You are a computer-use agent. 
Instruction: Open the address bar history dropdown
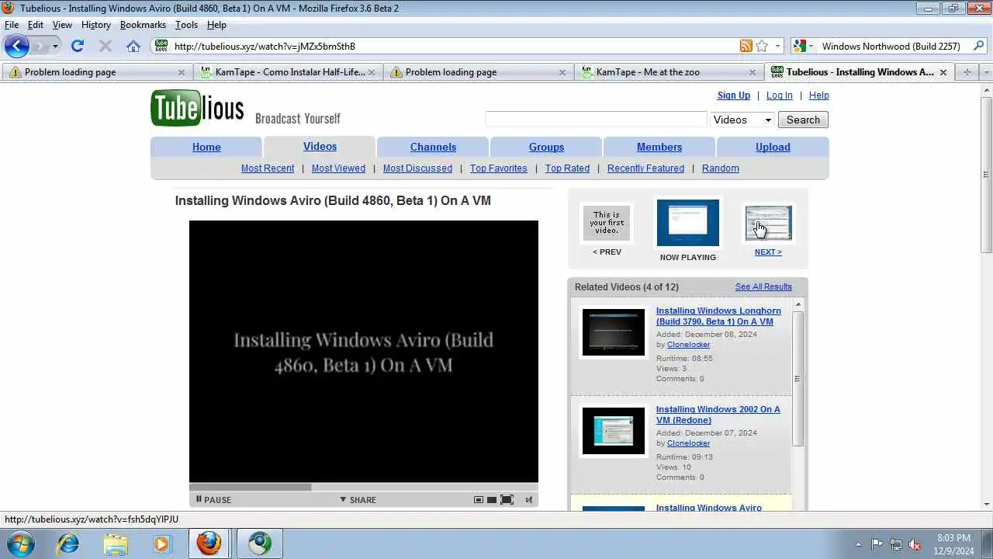click(777, 46)
